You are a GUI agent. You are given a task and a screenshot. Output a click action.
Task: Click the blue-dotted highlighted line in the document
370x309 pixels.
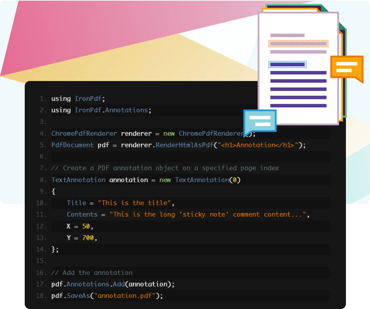tap(287, 64)
